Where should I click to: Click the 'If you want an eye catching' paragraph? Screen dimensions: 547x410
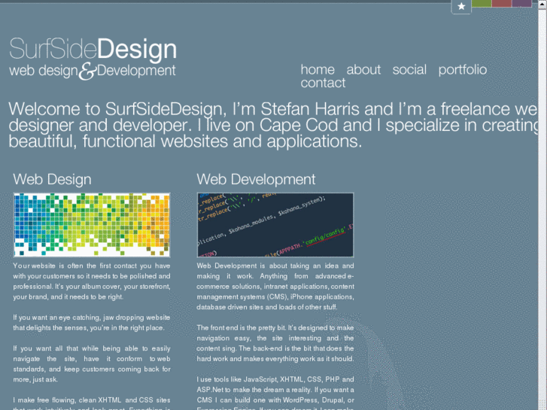coord(92,323)
